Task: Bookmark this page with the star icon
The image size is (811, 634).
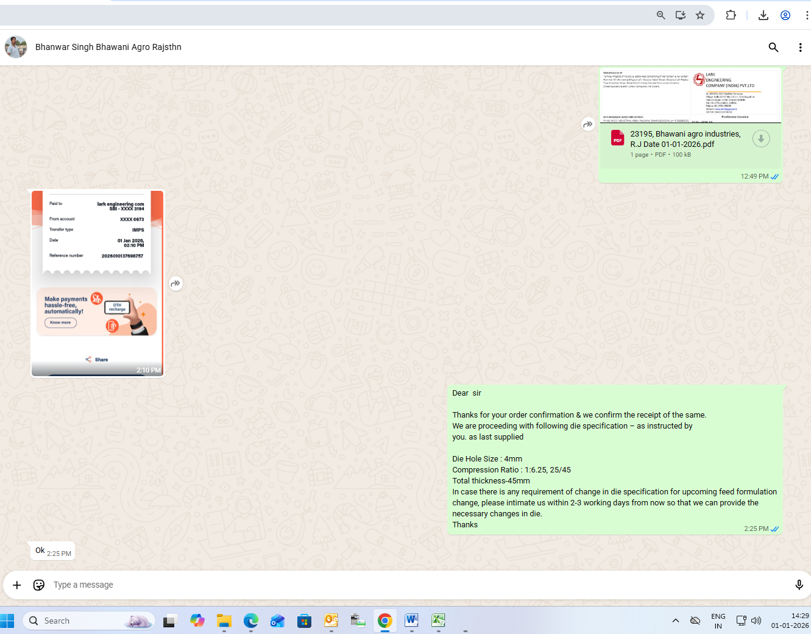Action: tap(700, 15)
